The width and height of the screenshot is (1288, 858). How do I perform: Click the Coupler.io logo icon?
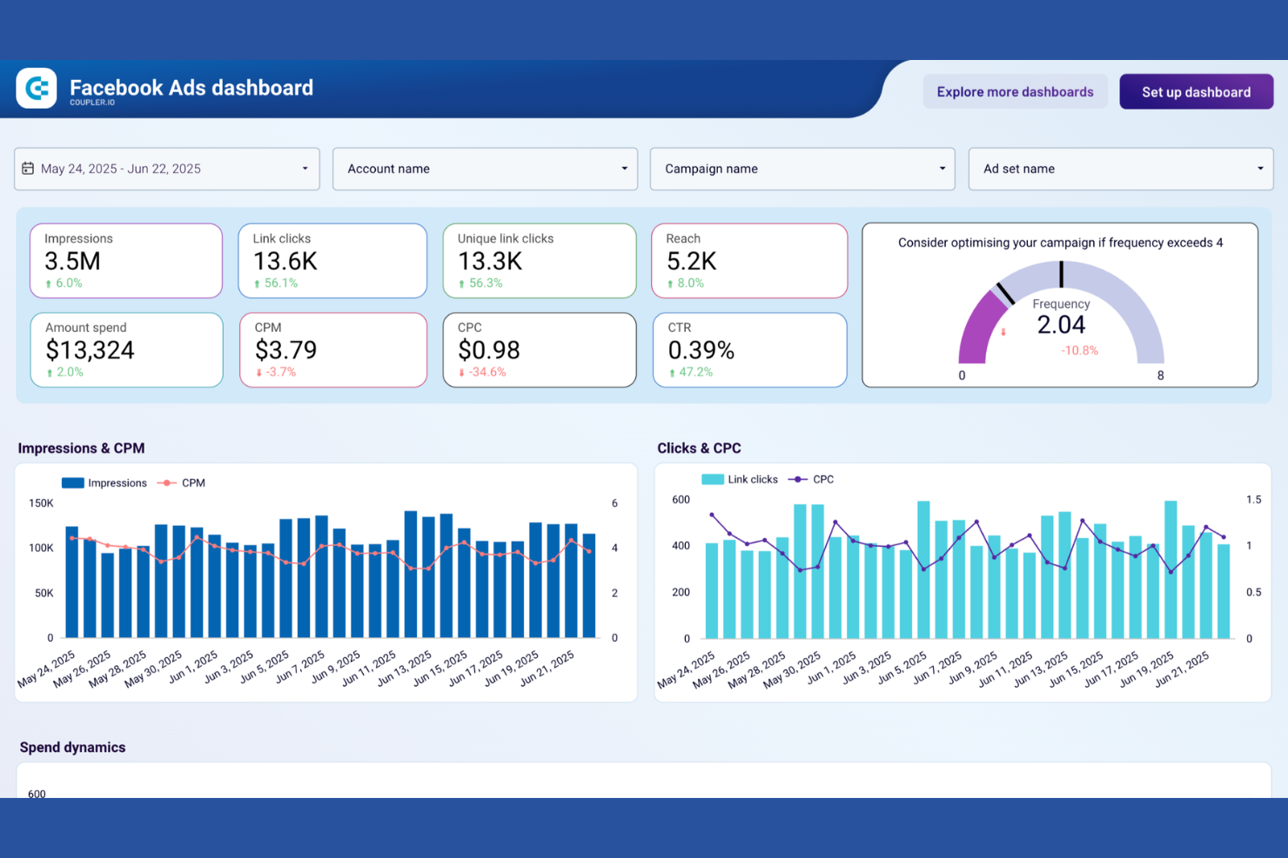[x=37, y=88]
